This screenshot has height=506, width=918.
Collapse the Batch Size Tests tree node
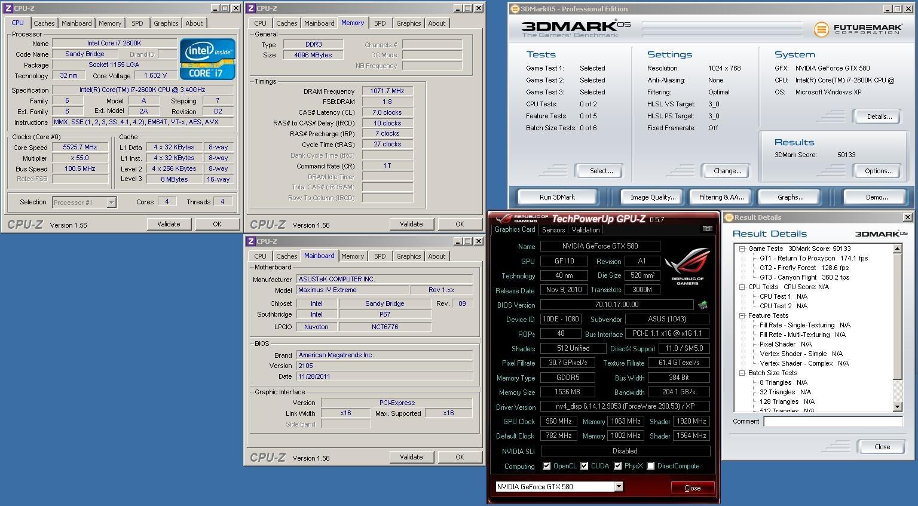click(x=742, y=373)
